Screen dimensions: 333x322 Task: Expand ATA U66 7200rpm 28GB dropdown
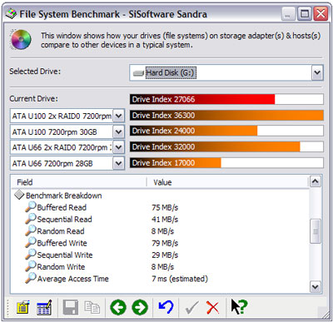pos(119,163)
